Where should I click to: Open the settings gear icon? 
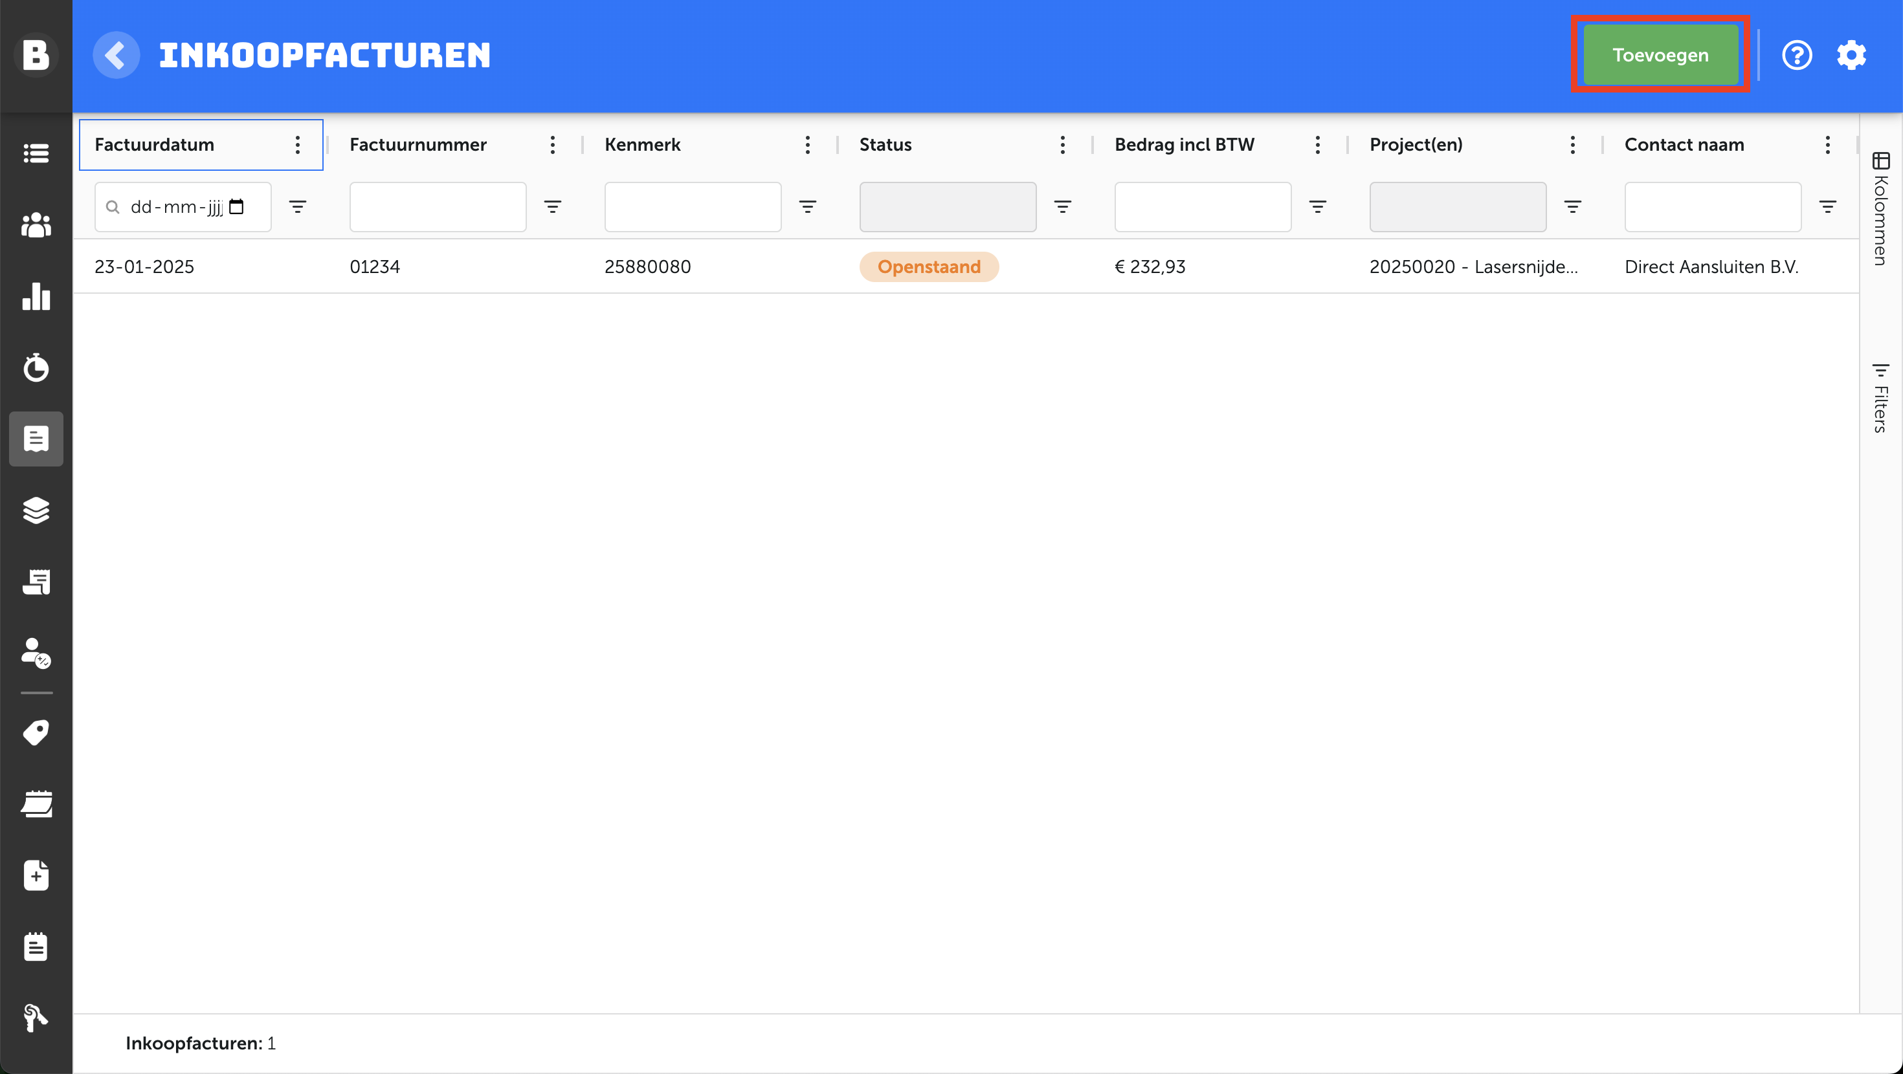coord(1851,56)
